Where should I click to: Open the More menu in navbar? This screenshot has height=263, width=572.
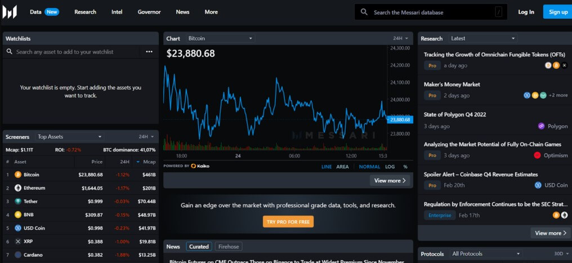point(211,12)
